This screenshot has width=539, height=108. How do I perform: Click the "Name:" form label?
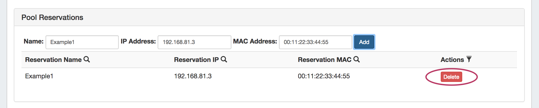(x=34, y=41)
